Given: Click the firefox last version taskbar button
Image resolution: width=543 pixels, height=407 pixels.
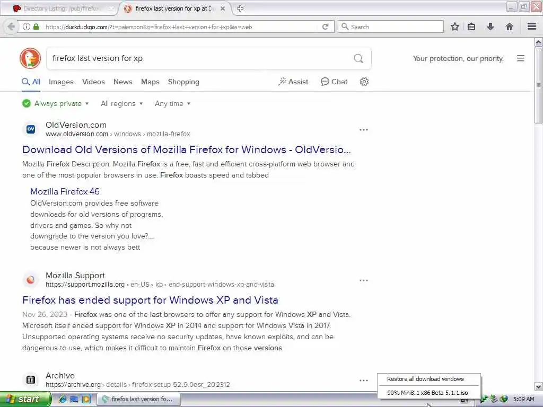Looking at the screenshot, I should pos(137,399).
